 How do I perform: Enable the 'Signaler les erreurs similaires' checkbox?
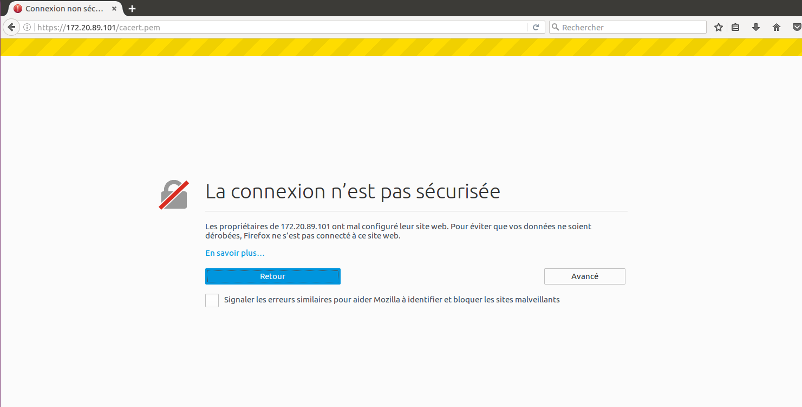(212, 300)
